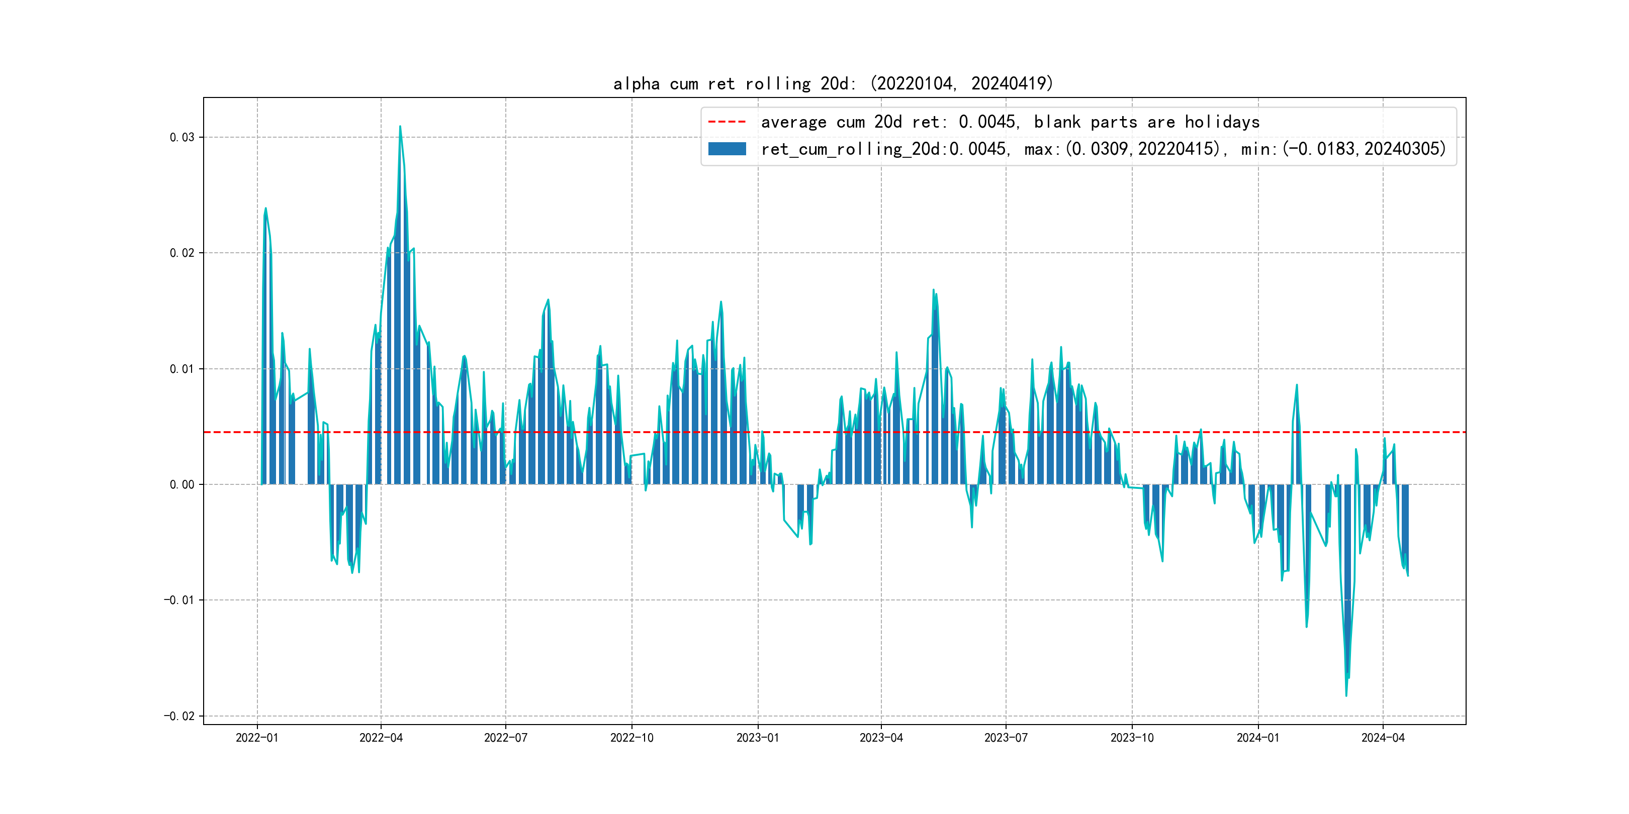This screenshot has height=814, width=1629.
Task: Click the 2023-07 x-axis tick label
Action: coord(1006,738)
